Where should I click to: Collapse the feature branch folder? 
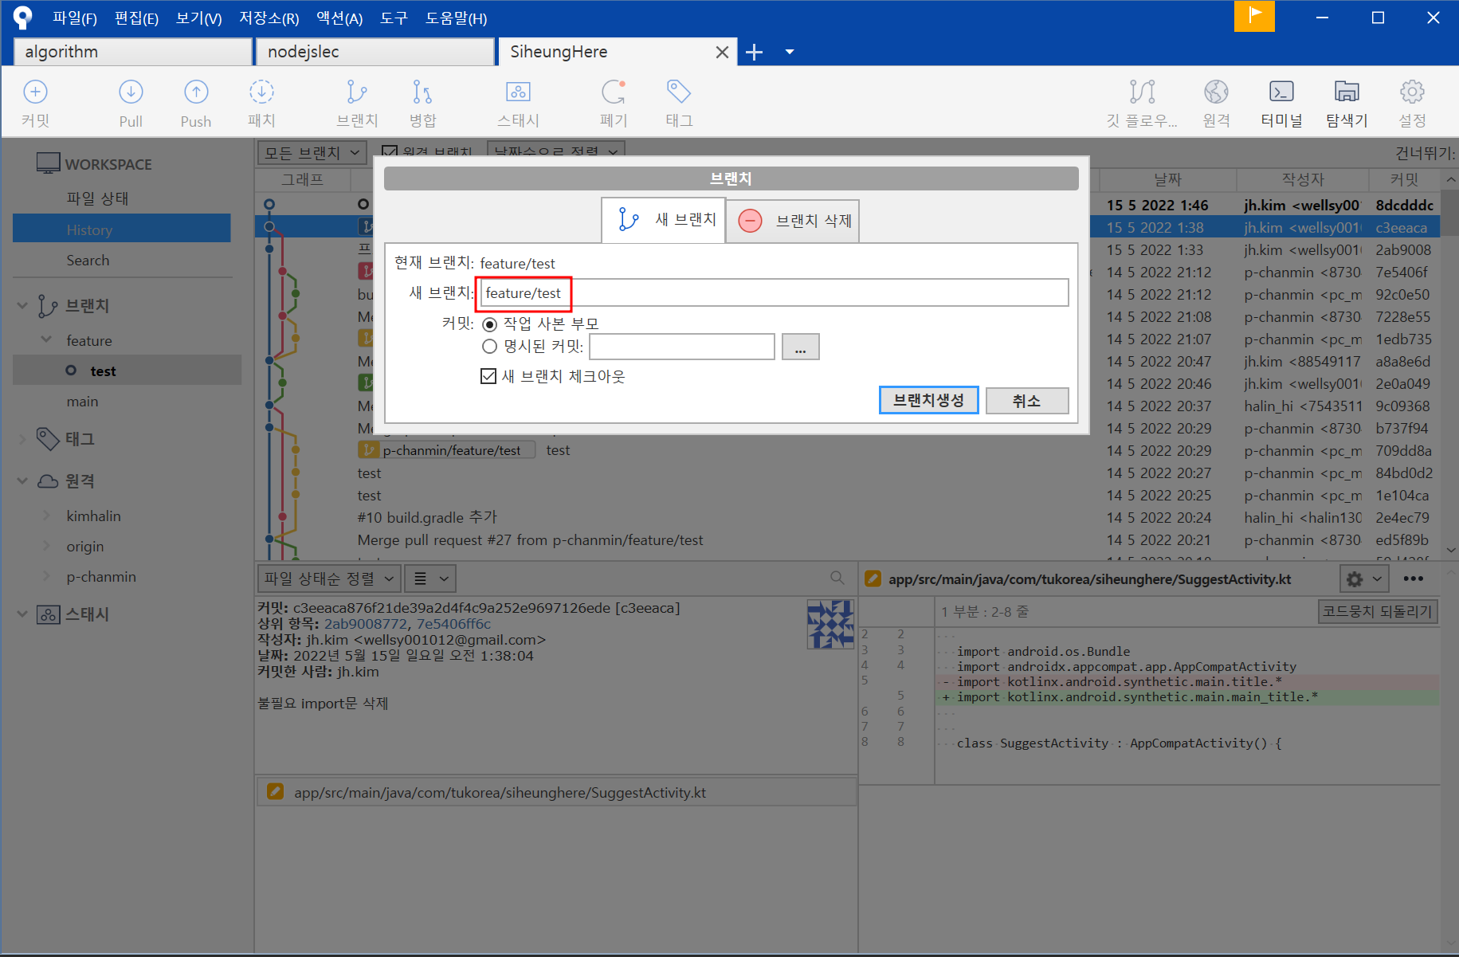46,339
